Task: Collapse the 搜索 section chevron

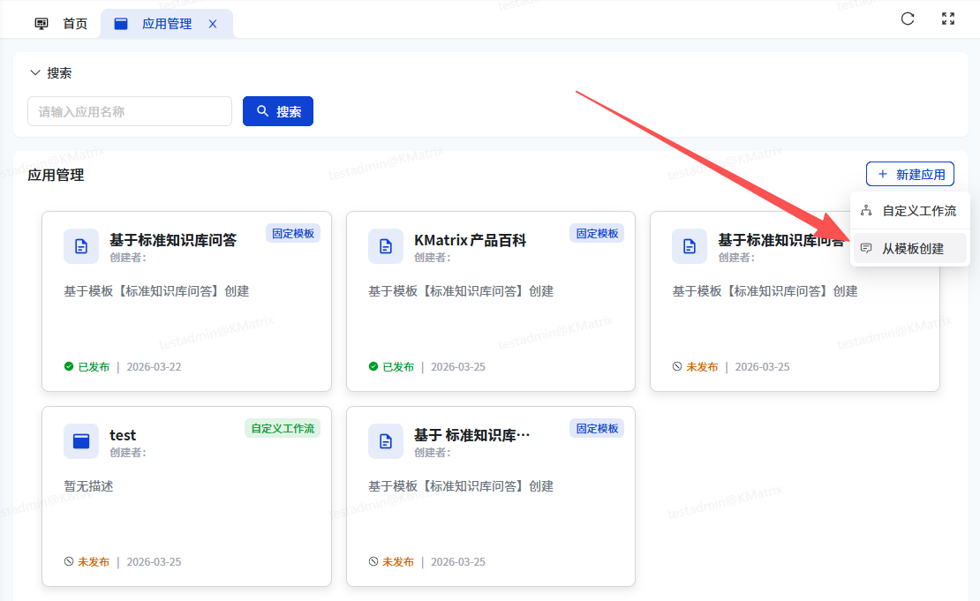Action: tap(35, 73)
